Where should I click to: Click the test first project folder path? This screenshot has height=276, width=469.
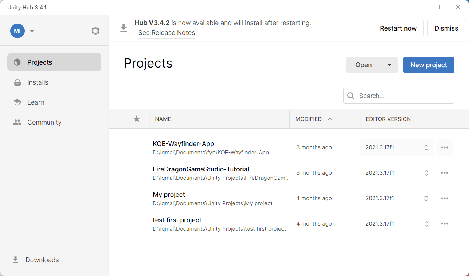[x=219, y=229]
